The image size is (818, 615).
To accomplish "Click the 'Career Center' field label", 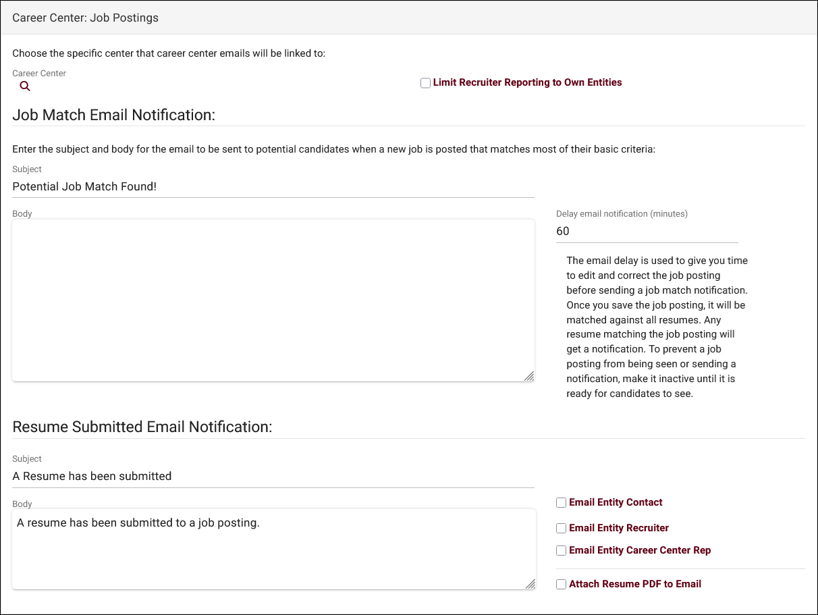I will coord(39,73).
